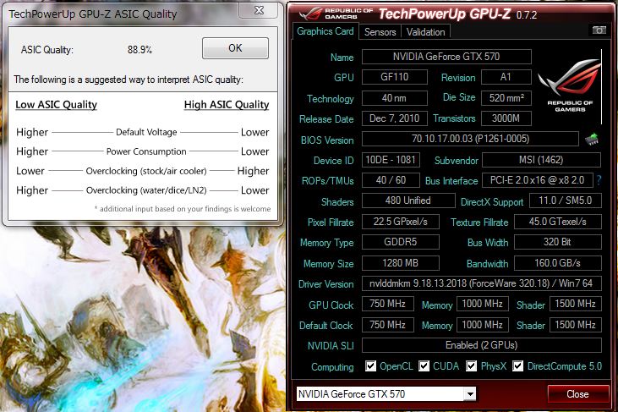Viewport: 618px width, 412px height.
Task: Click the Texture Fillrate field 45.0 GTexel/s
Action: pyautogui.click(x=558, y=222)
